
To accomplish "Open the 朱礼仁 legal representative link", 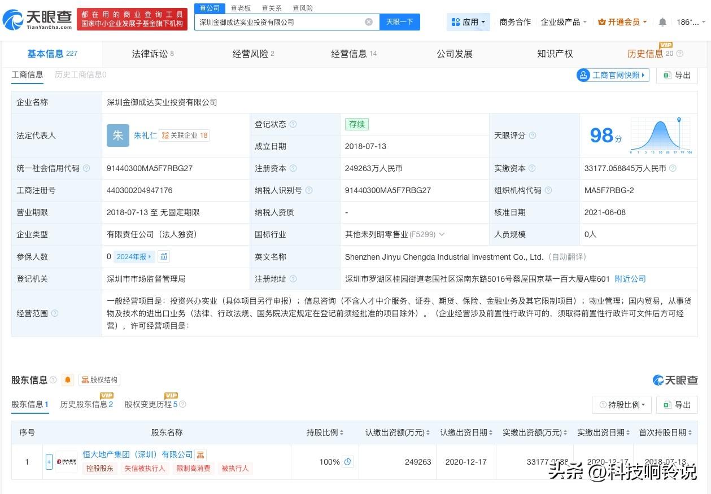I will [x=145, y=135].
